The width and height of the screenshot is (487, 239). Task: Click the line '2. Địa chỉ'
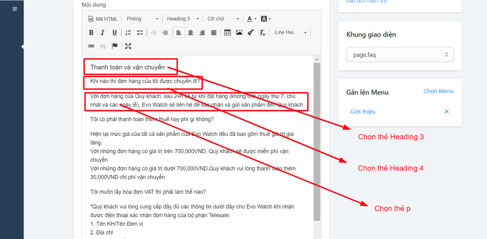point(102,233)
